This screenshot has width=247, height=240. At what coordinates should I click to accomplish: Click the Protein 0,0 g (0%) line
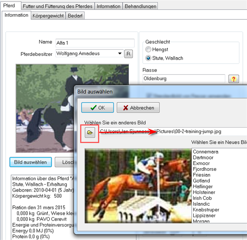coord(31,237)
